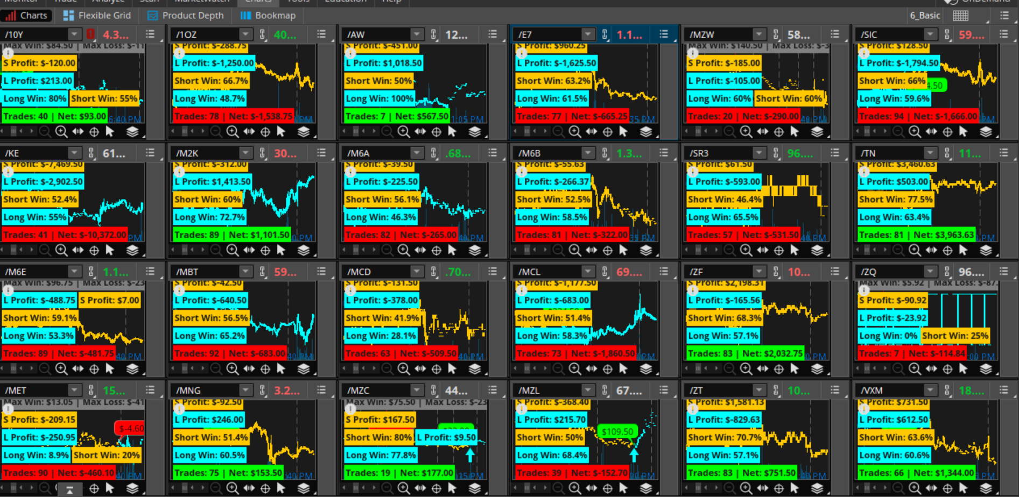This screenshot has height=497, width=1019.
Task: Click the alert exclamation badge on /10Y chart
Action: pyautogui.click(x=8, y=53)
